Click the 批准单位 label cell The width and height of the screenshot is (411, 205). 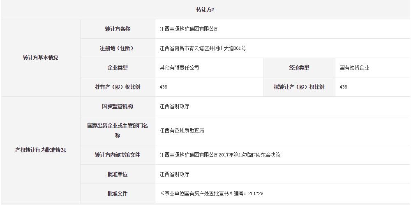tap(117, 174)
